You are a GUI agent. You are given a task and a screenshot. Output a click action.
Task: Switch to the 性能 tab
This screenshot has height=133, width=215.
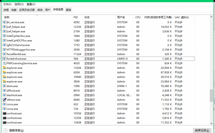point(14,10)
